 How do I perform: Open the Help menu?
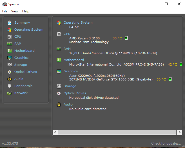point(26,11)
